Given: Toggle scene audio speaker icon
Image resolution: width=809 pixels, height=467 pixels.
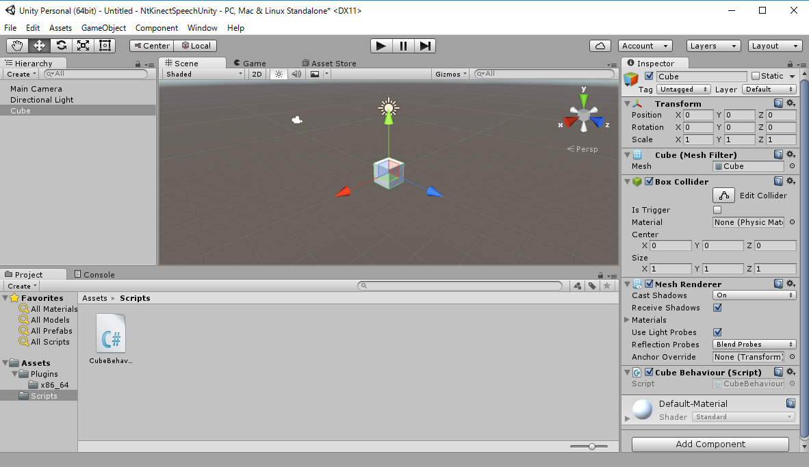Looking at the screenshot, I should point(296,74).
